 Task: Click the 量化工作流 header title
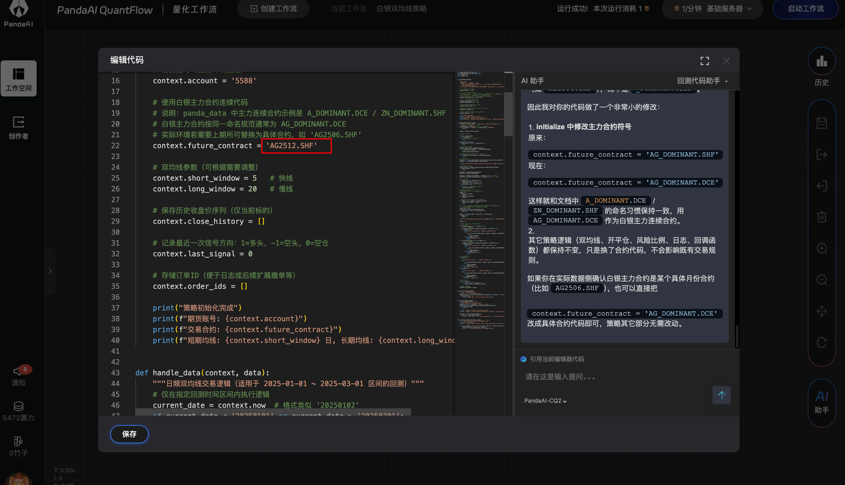click(195, 9)
